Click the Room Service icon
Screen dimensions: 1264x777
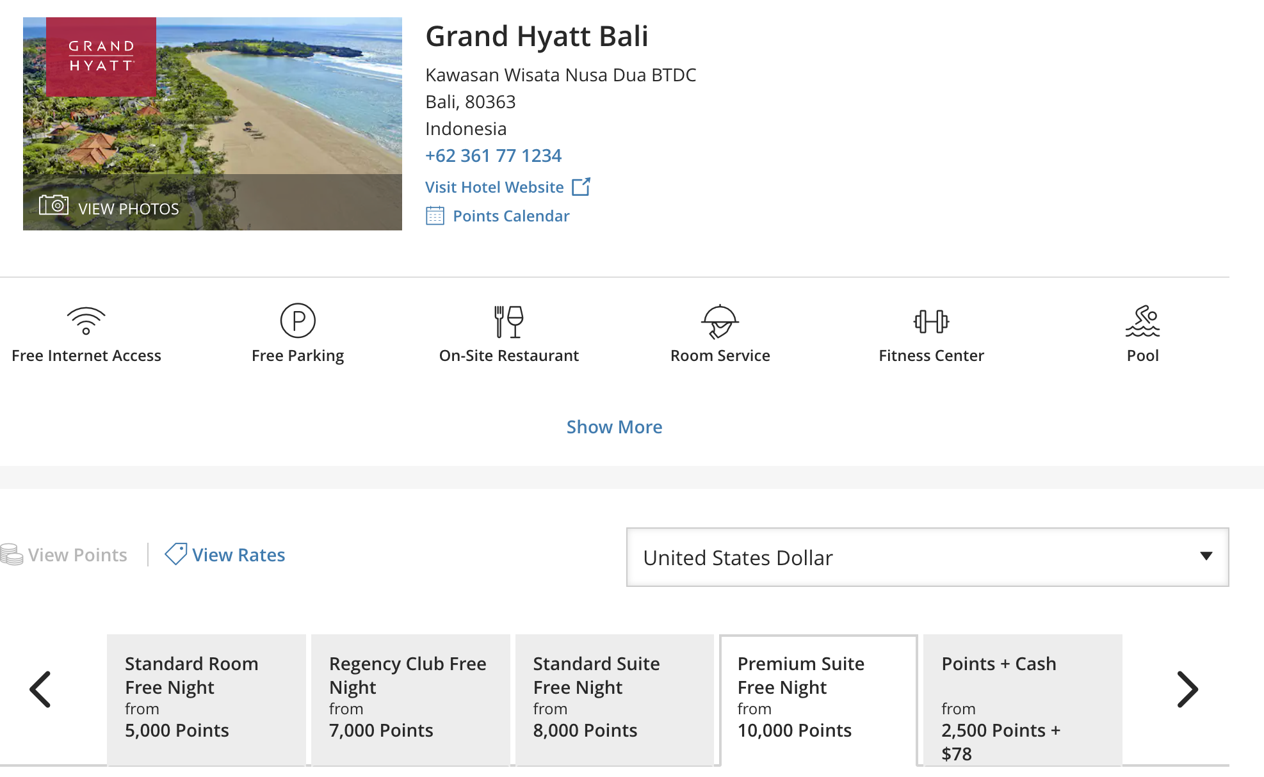pos(720,321)
